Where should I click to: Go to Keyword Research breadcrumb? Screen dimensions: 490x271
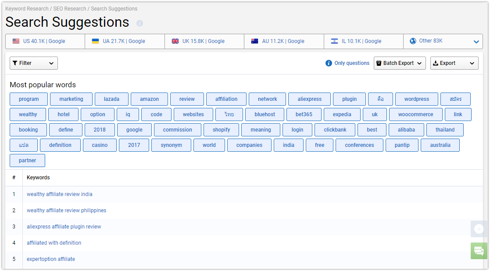pyautogui.click(x=27, y=9)
